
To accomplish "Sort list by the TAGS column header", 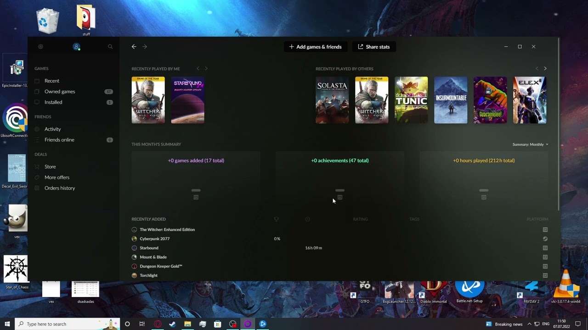I will point(414,219).
